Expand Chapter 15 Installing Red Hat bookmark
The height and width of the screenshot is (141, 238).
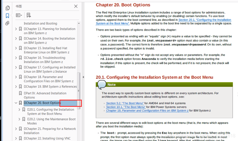[16, 48]
